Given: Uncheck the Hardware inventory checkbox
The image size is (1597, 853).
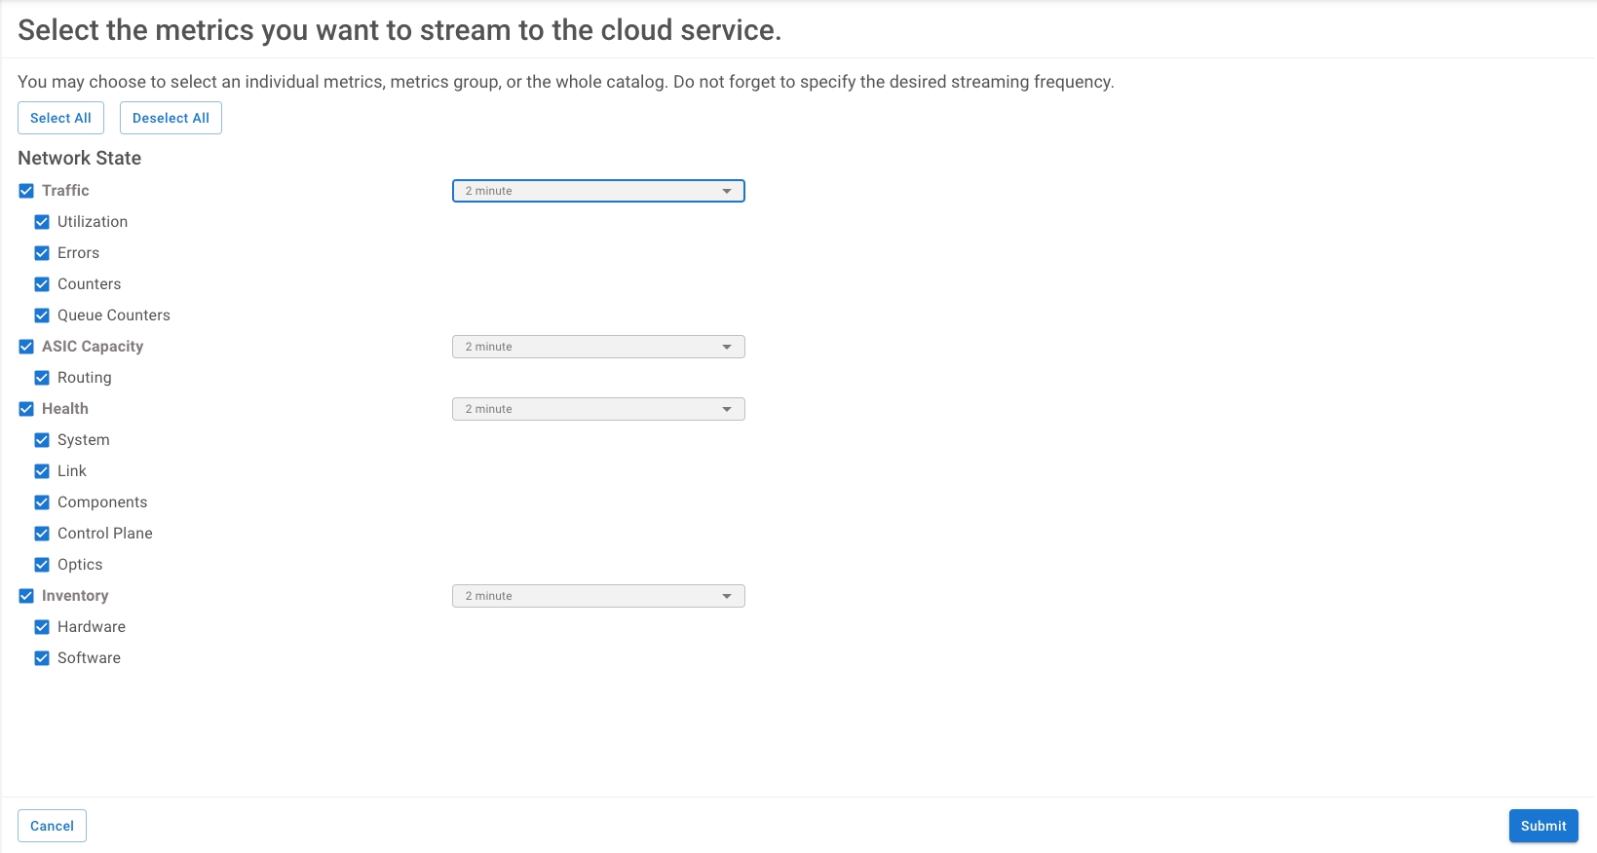Looking at the screenshot, I should coord(42,627).
